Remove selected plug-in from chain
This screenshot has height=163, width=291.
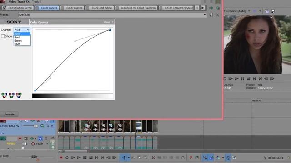(218, 8)
